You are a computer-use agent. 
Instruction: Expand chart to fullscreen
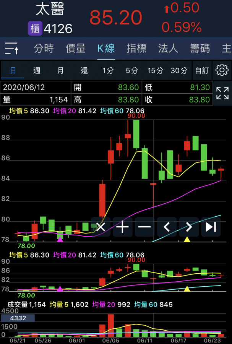point(222,93)
